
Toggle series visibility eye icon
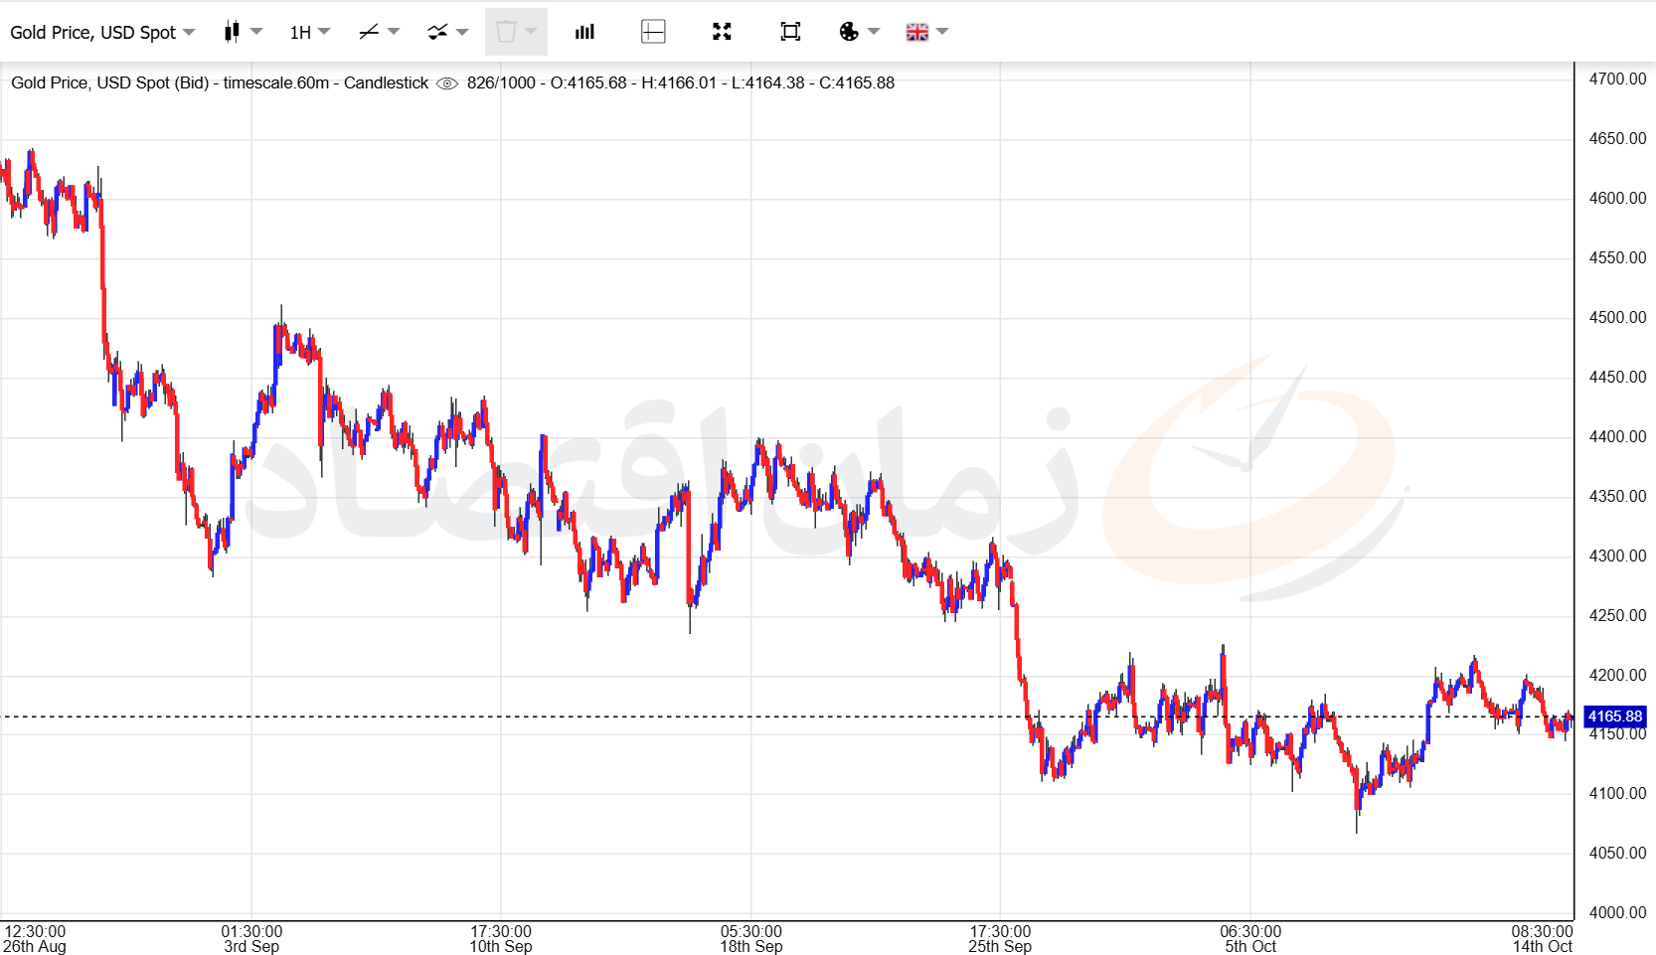(x=447, y=83)
